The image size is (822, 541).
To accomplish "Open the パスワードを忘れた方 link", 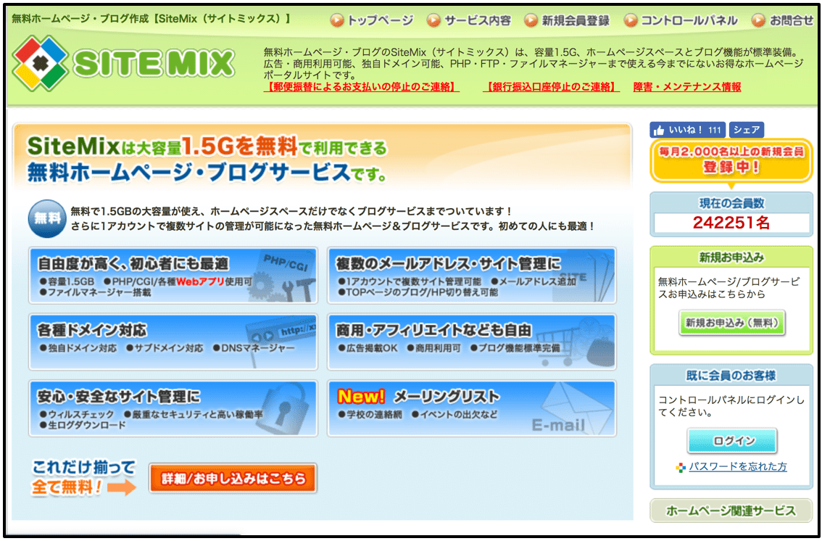I will click(x=738, y=466).
